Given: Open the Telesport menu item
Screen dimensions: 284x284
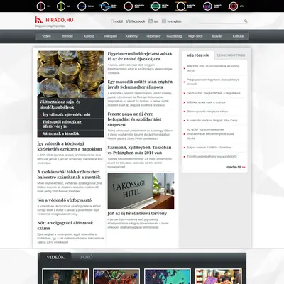Looking at the screenshot, I should coord(110,36).
